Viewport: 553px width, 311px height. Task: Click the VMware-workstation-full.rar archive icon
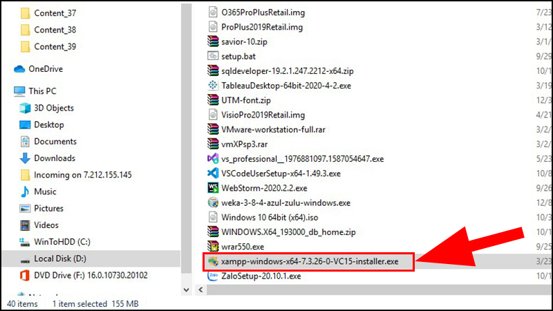[213, 129]
